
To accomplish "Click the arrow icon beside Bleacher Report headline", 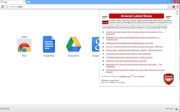I will coord(103,57).
